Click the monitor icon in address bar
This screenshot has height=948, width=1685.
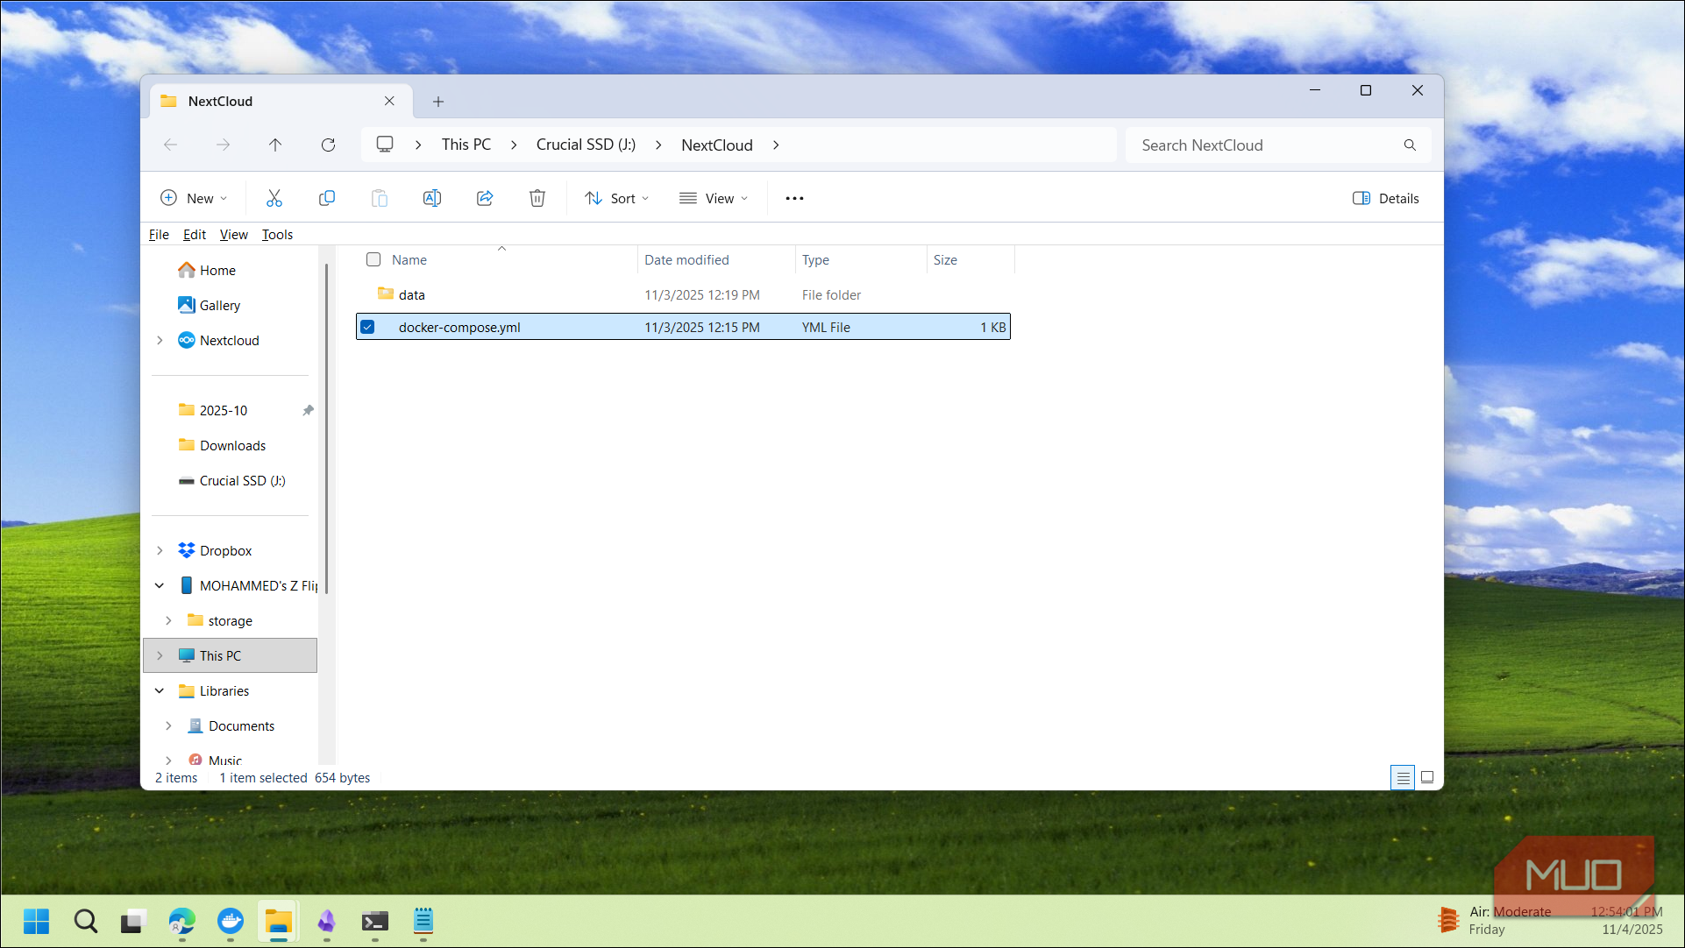[385, 145]
